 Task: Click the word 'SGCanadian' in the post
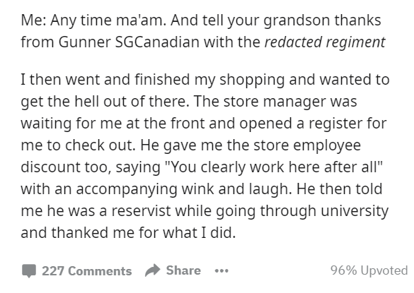pos(157,42)
